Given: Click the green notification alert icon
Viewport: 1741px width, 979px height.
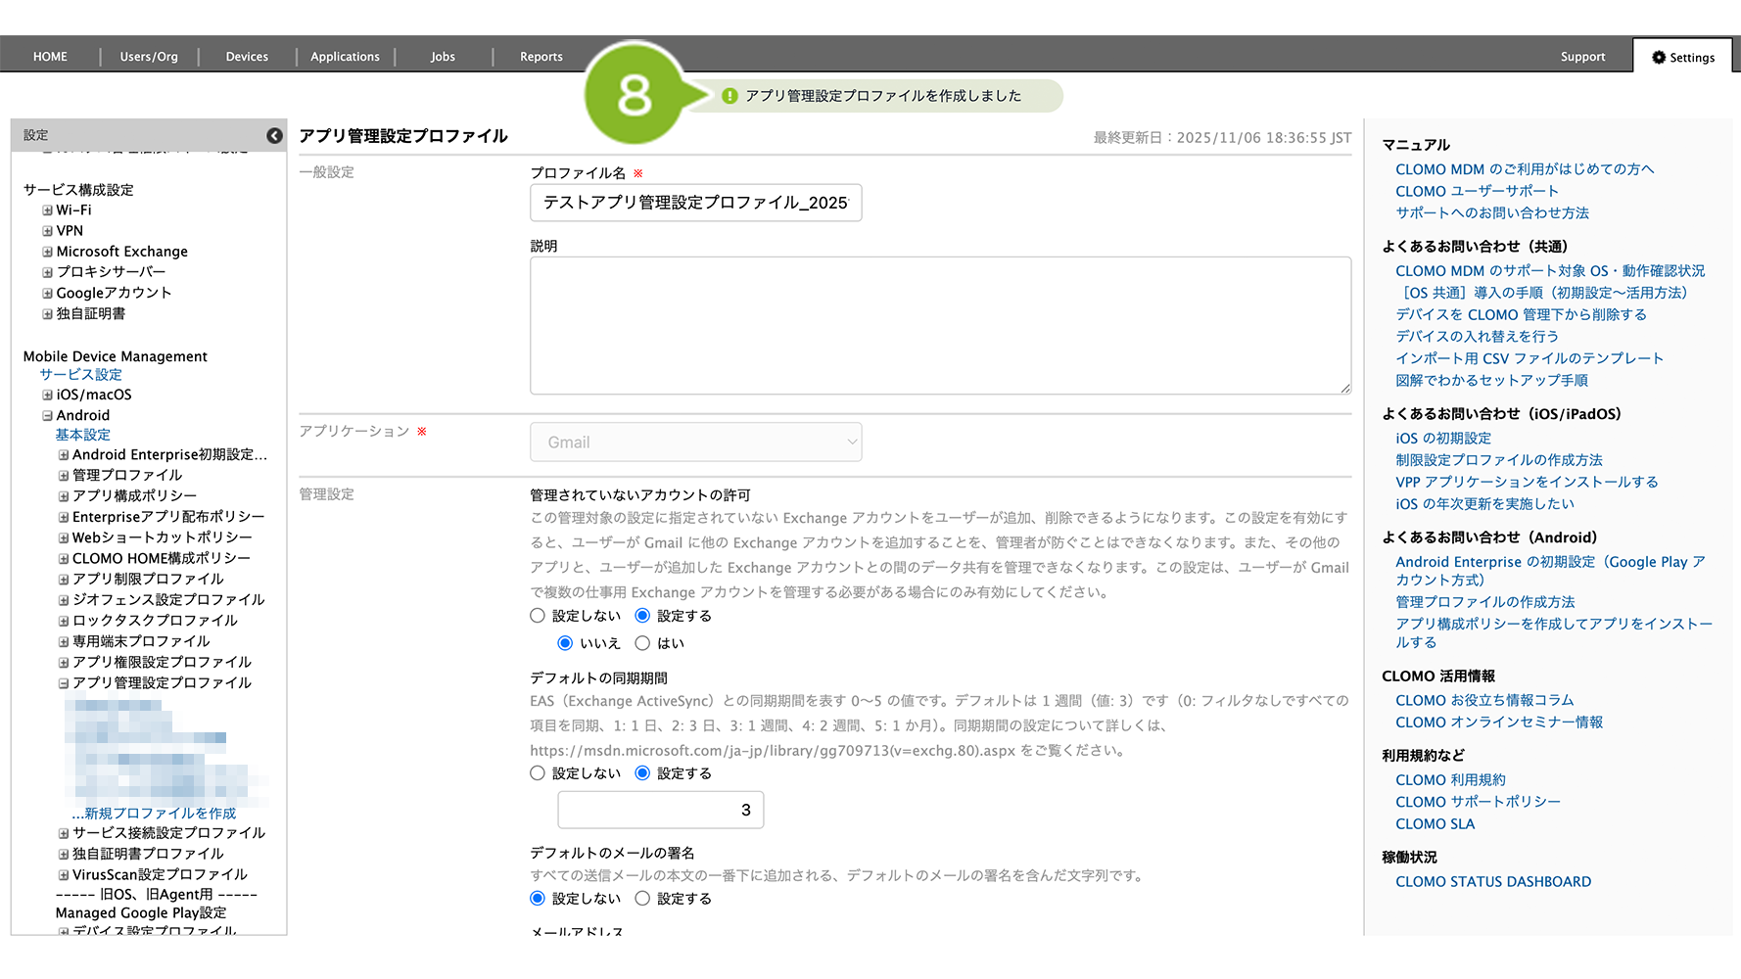Looking at the screenshot, I should click(x=729, y=96).
